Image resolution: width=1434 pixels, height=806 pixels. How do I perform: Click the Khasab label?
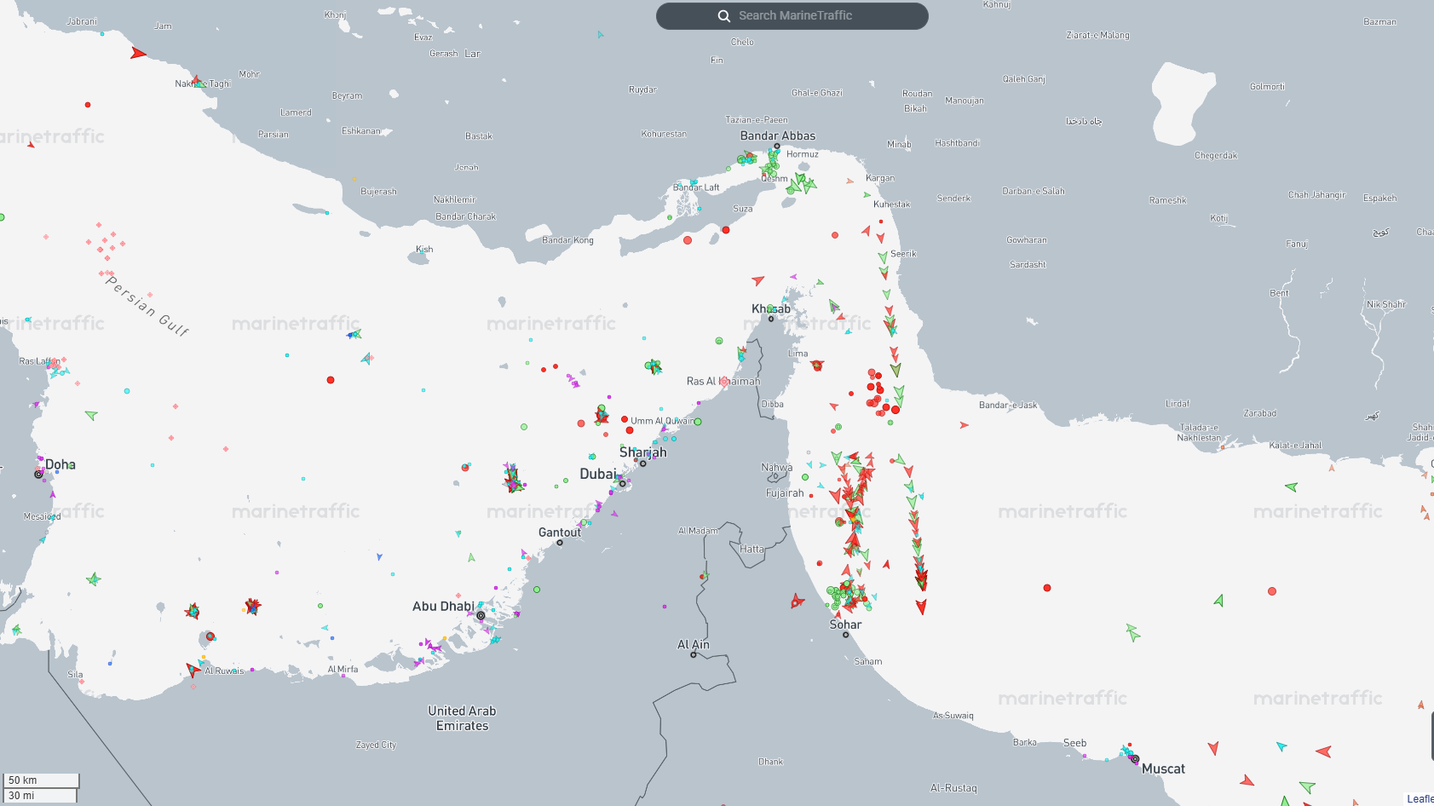pos(771,308)
